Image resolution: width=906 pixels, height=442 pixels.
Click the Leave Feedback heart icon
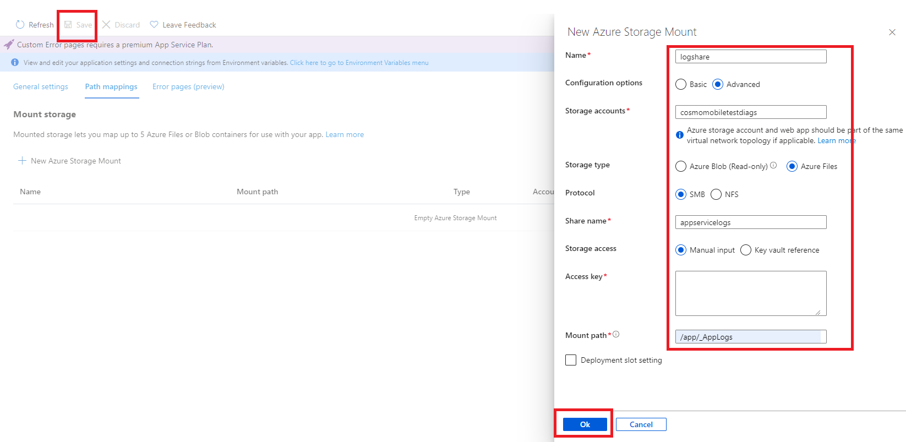(x=154, y=25)
